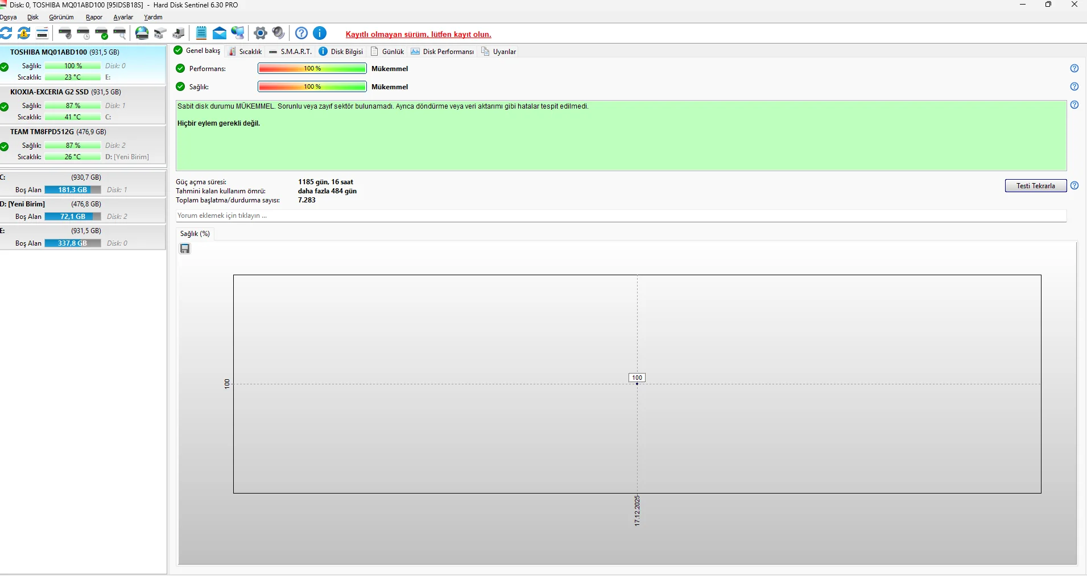Click green status icon of KIOXIA disk
This screenshot has width=1087, height=576.
pos(4,106)
